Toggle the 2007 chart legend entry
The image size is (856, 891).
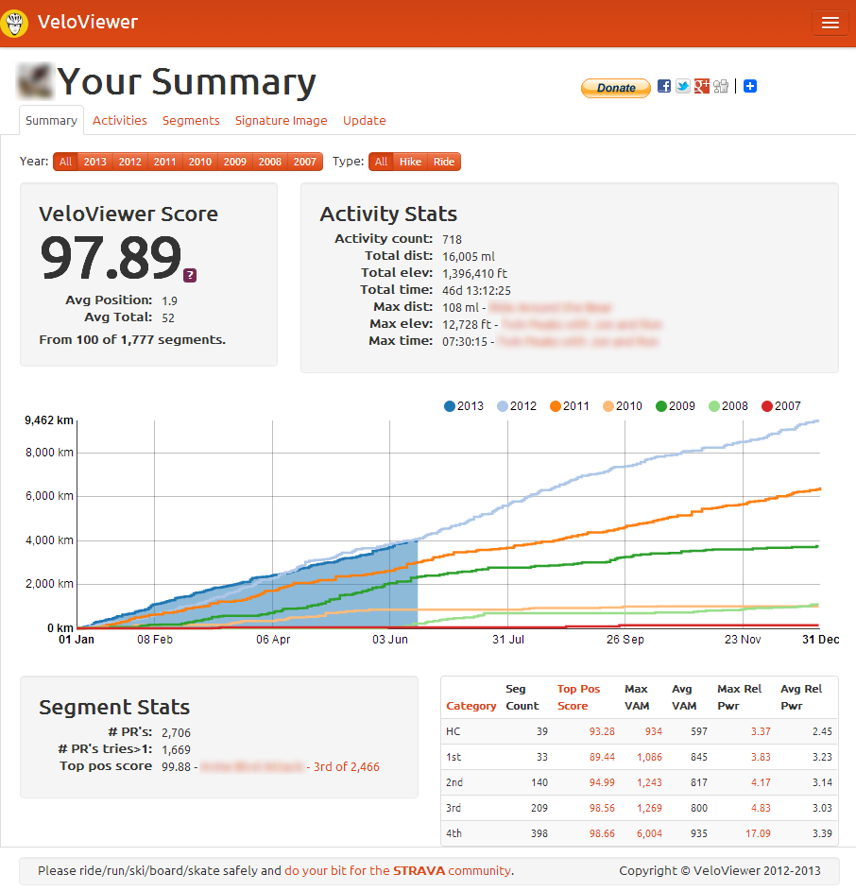pyautogui.click(x=781, y=406)
